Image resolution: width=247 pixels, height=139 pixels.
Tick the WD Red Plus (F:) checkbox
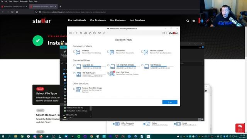coord(74,73)
